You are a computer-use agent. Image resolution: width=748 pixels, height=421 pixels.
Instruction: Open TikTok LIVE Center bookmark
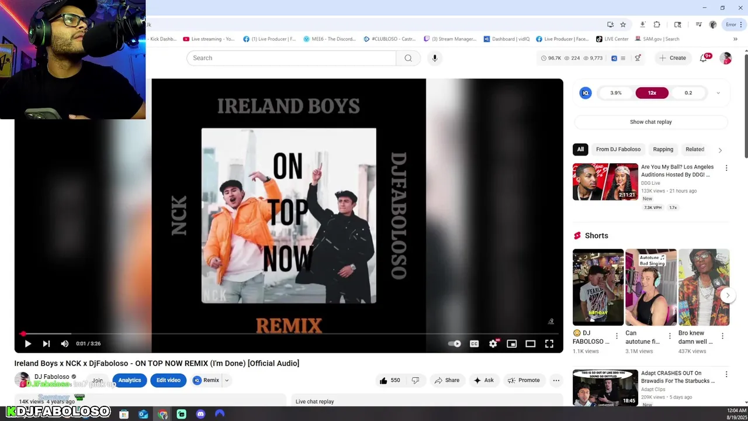(612, 39)
